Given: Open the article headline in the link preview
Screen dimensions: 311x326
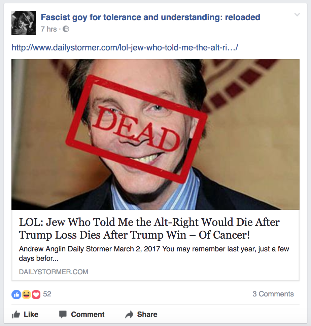Looking at the screenshot, I should pos(149,228).
